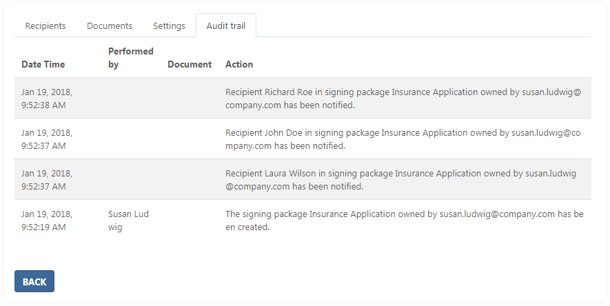Image resolution: width=610 pixels, height=306 pixels.
Task: Click the Document column header
Action: (189, 64)
